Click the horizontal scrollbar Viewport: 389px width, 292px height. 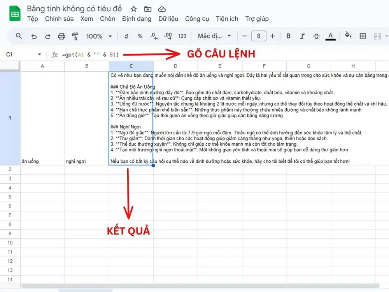pos(200,285)
